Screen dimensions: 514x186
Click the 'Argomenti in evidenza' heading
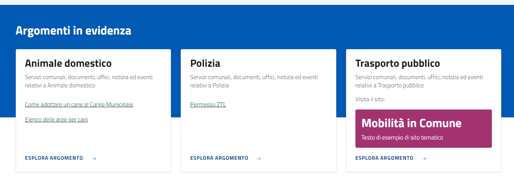[73, 30]
